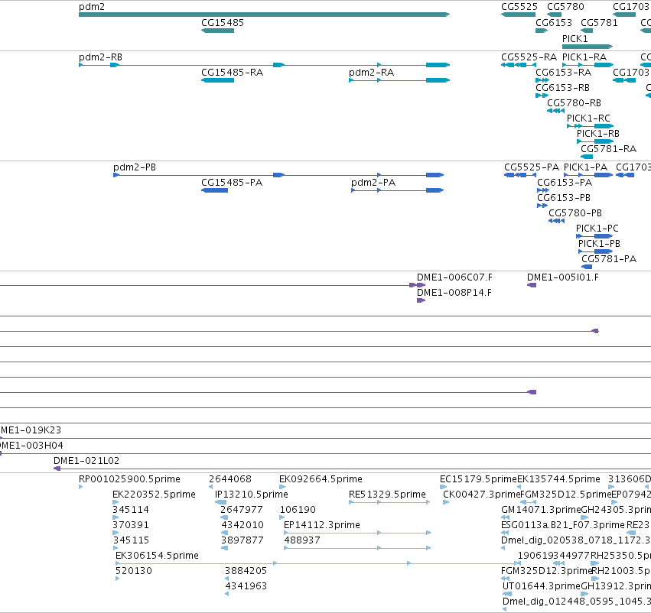Viewport: 651px width, 613px height.
Task: Select EST entry 4341963
Action: [226, 594]
